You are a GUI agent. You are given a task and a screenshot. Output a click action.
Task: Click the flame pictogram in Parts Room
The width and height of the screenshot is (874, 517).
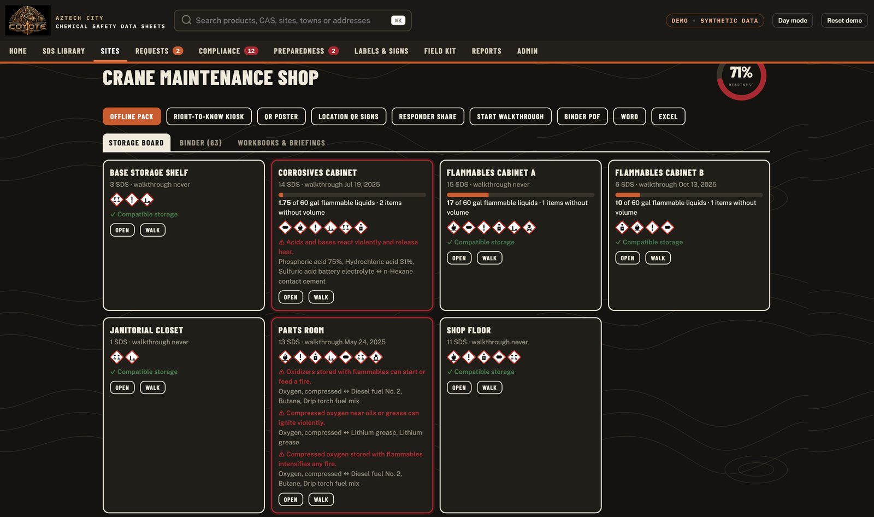285,357
